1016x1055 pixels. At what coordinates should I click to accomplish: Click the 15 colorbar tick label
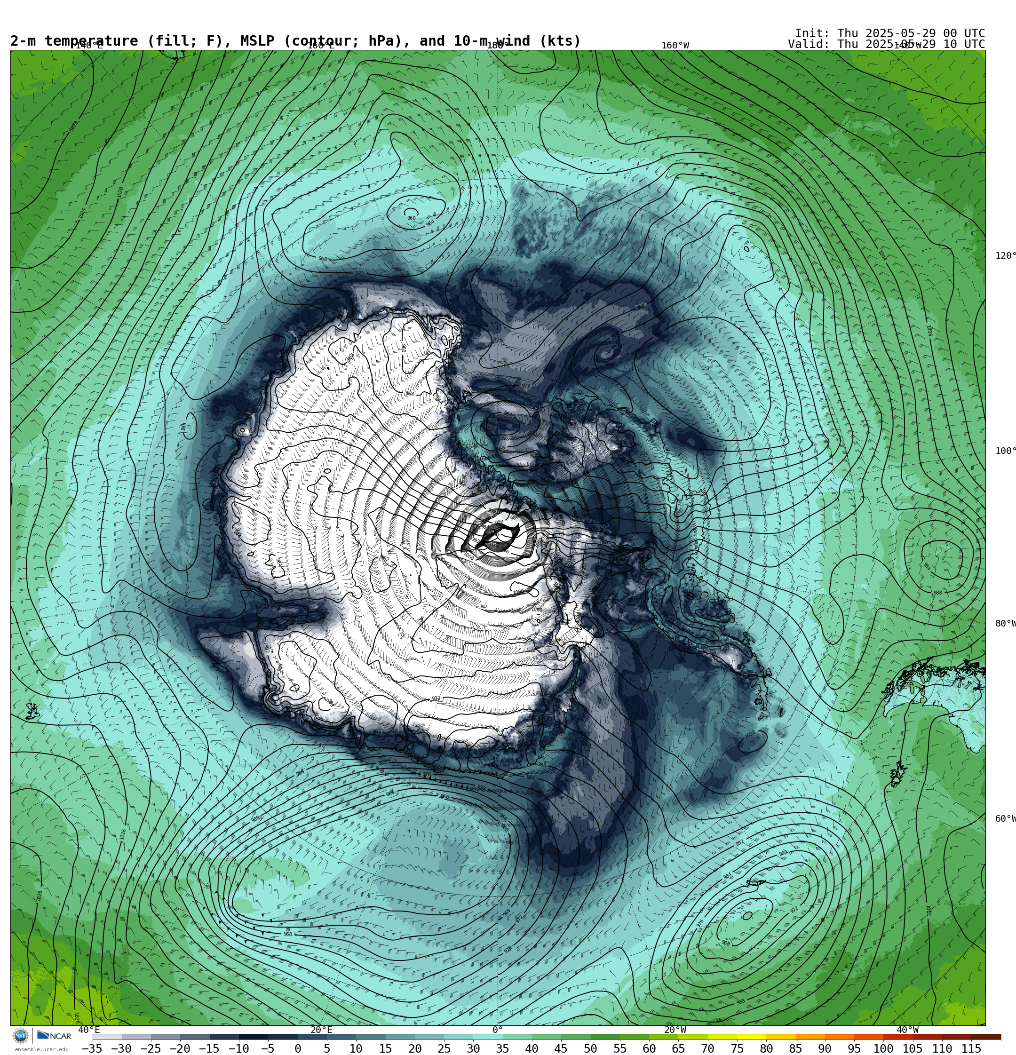(x=386, y=1048)
